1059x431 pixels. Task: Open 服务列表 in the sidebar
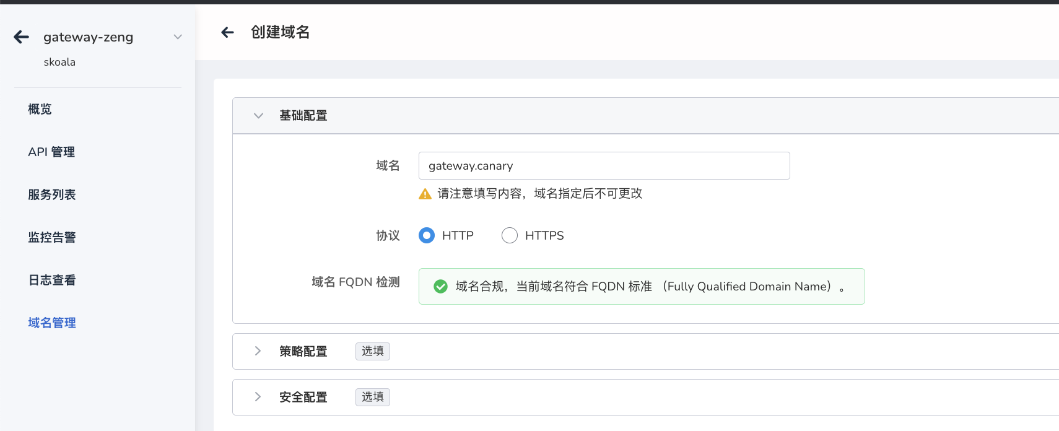pyautogui.click(x=52, y=194)
